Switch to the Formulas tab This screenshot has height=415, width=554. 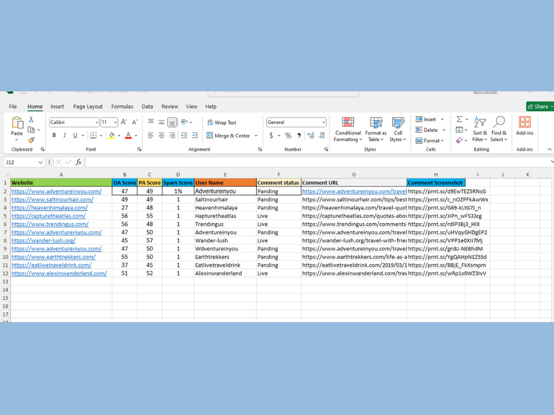coord(122,107)
